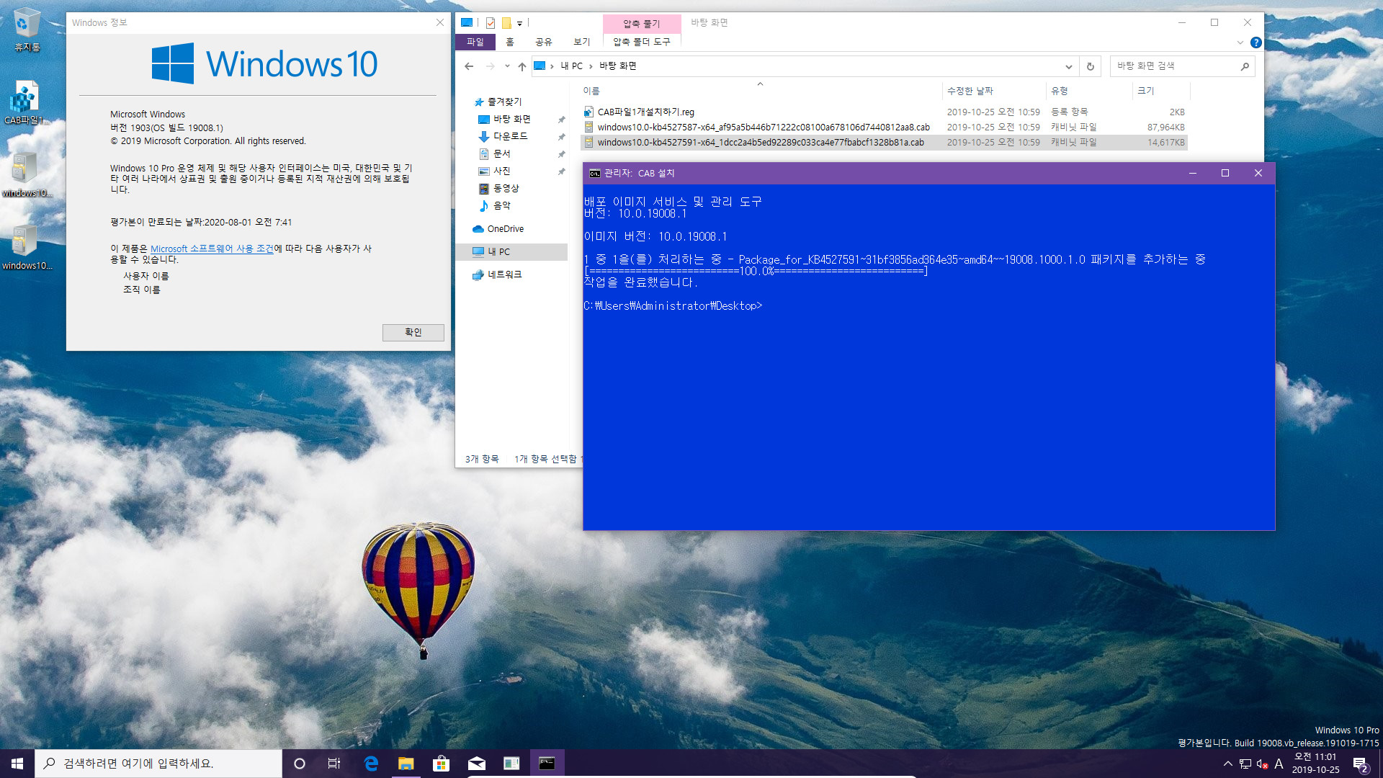The height and width of the screenshot is (778, 1383).
Task: Click the 즐겨찾기 quick access node
Action: coord(497,102)
